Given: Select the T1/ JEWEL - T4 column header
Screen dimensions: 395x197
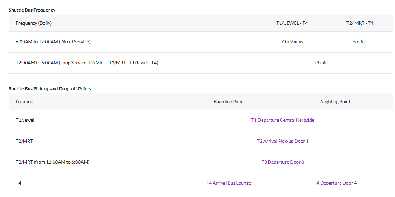Looking at the screenshot, I should pos(292,23).
